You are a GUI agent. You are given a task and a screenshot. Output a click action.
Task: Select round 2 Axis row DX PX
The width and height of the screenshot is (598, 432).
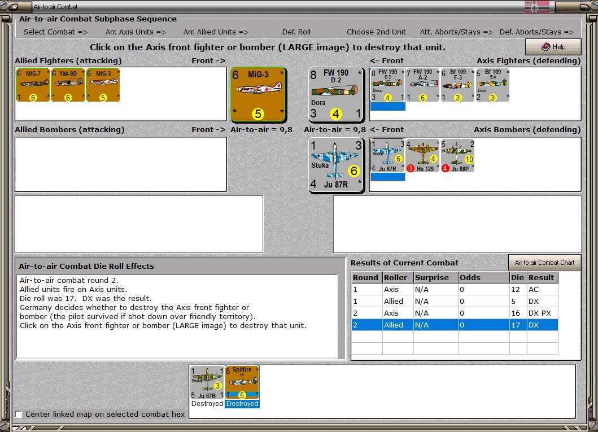click(x=455, y=313)
